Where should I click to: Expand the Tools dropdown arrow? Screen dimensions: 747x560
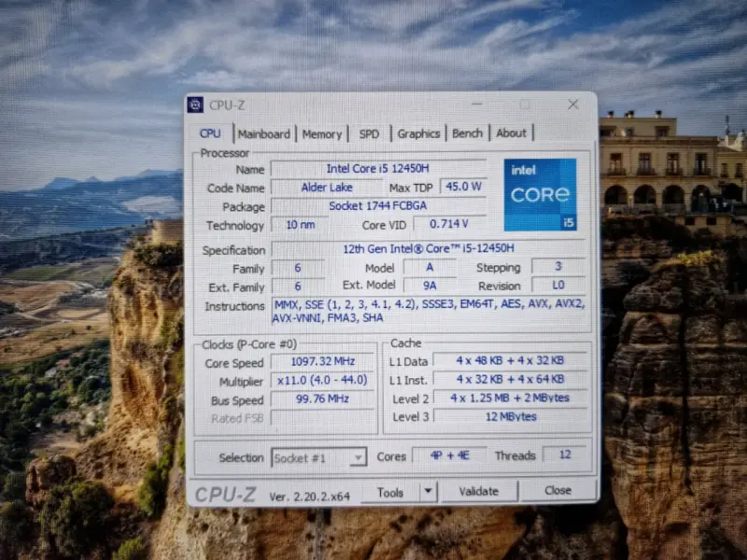428,491
